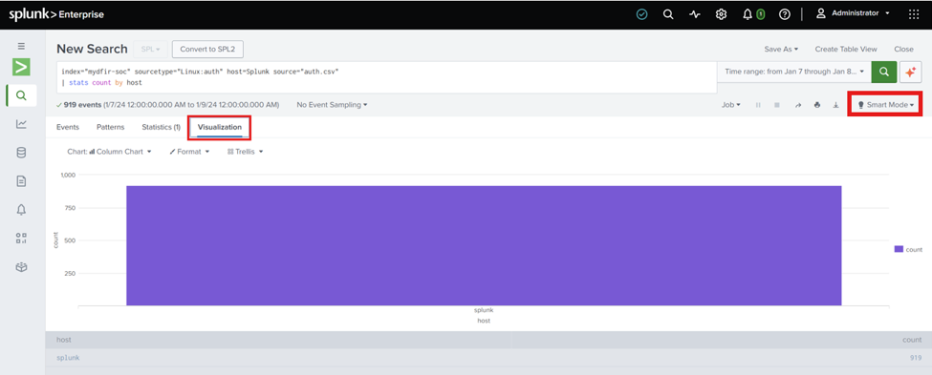Screen dimensions: 932x375
Task: Expand the Job menu
Action: [731, 105]
